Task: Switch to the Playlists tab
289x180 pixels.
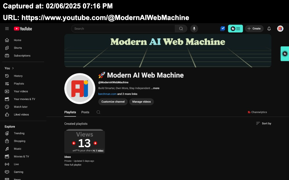Action: 70,112
